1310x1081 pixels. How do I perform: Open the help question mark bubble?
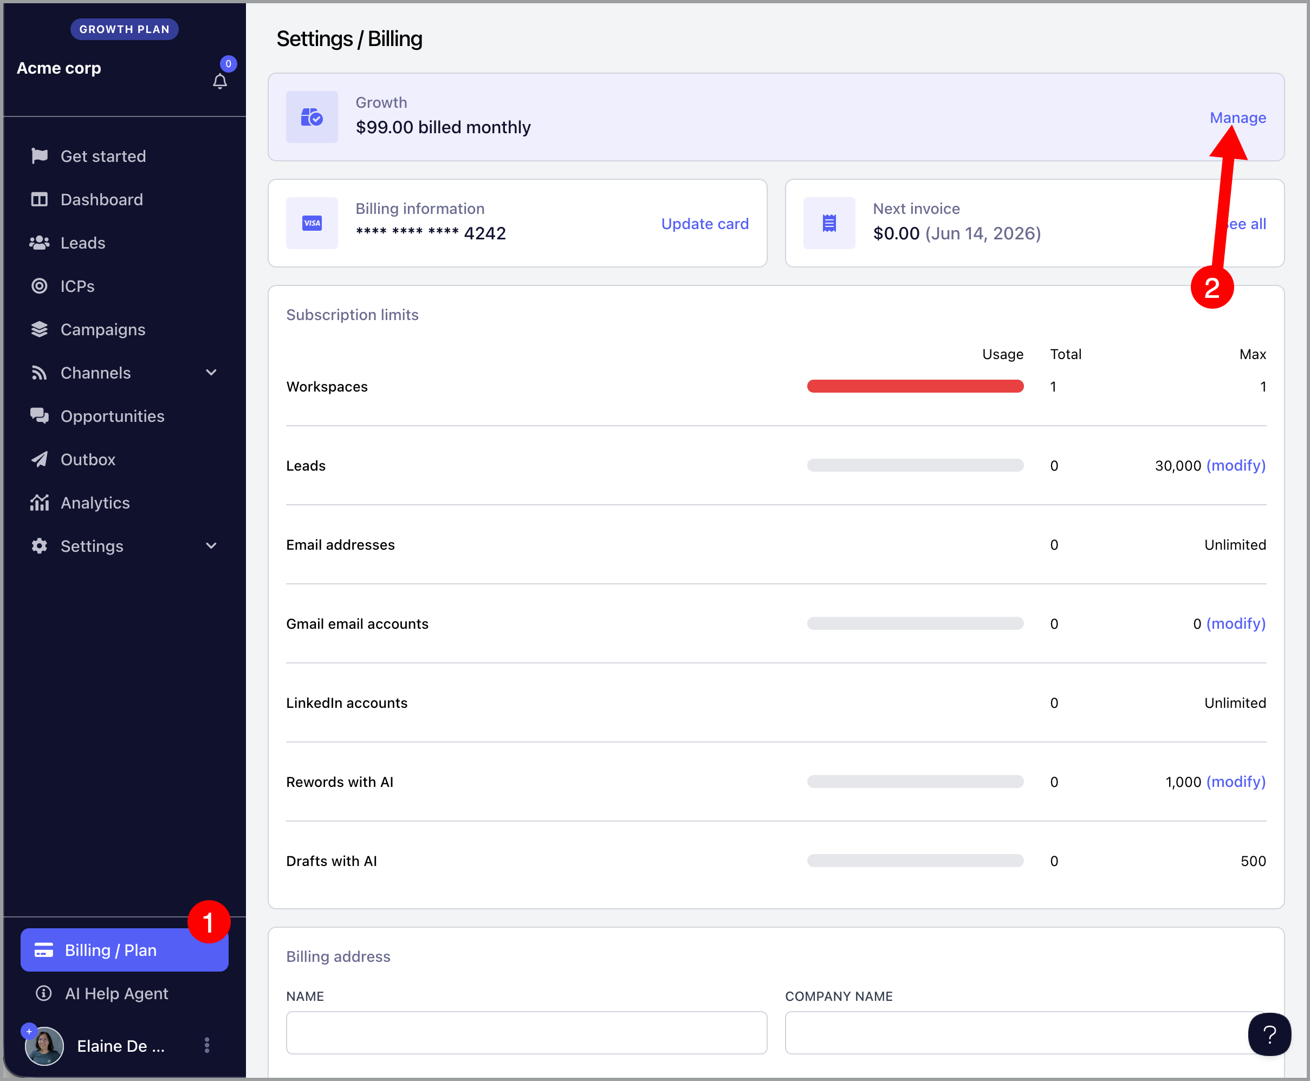coord(1269,1034)
